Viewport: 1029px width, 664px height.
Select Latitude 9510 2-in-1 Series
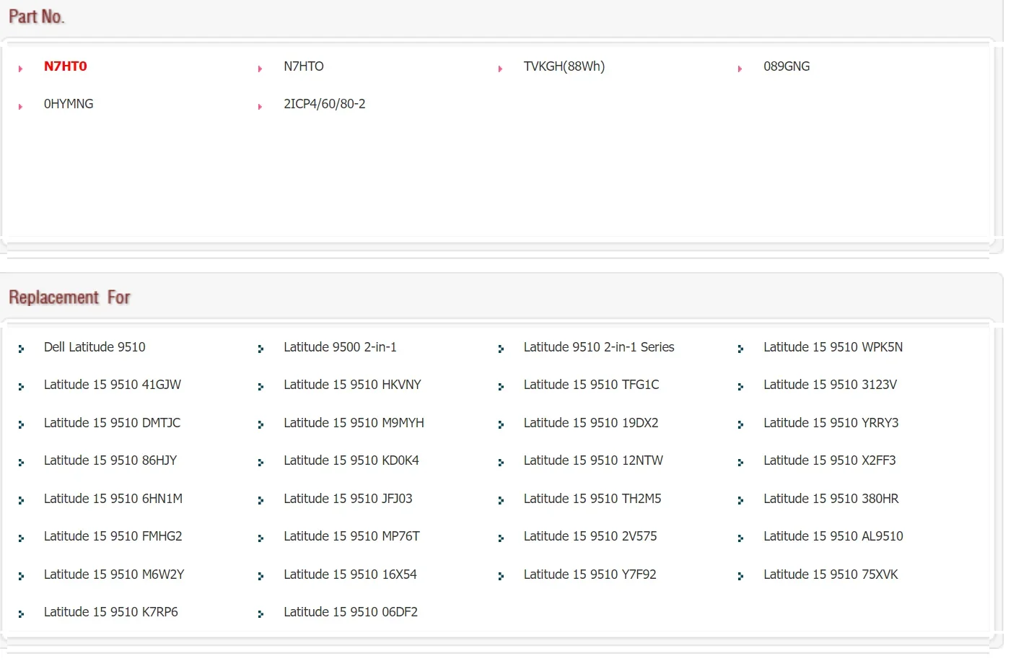pyautogui.click(x=599, y=347)
